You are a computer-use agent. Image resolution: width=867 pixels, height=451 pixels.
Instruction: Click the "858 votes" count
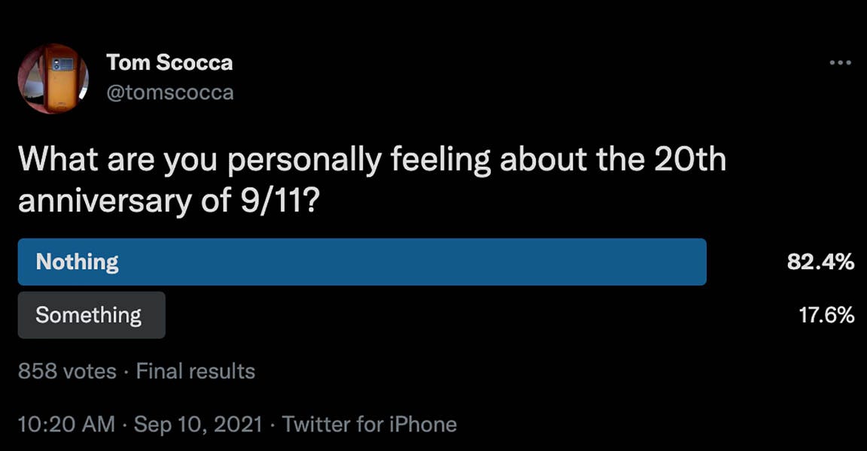point(67,371)
